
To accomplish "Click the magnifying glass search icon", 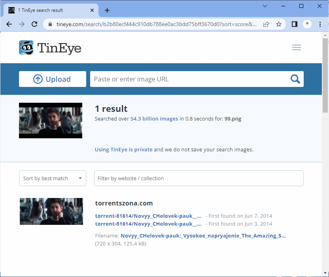I will click(295, 79).
